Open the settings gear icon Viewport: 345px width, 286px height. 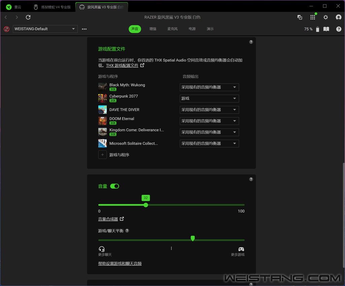[325, 17]
